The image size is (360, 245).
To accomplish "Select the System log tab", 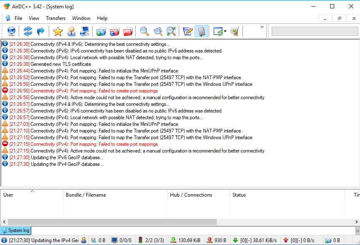I will (x=15, y=230).
